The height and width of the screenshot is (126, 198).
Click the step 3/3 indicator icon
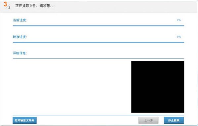pyautogui.click(x=7, y=5)
